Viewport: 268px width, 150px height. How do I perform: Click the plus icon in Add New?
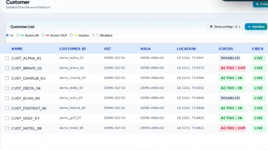(x=249, y=27)
